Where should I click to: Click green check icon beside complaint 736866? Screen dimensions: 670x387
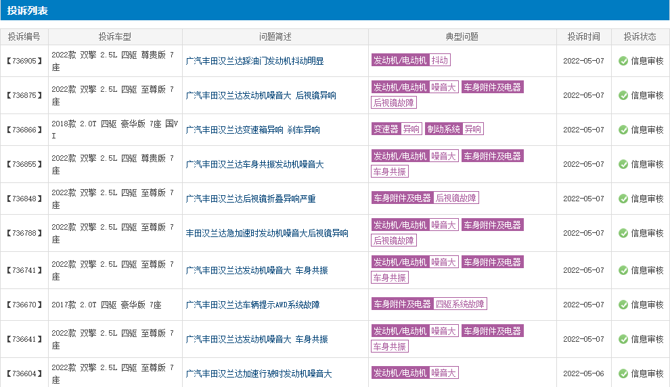coord(623,130)
